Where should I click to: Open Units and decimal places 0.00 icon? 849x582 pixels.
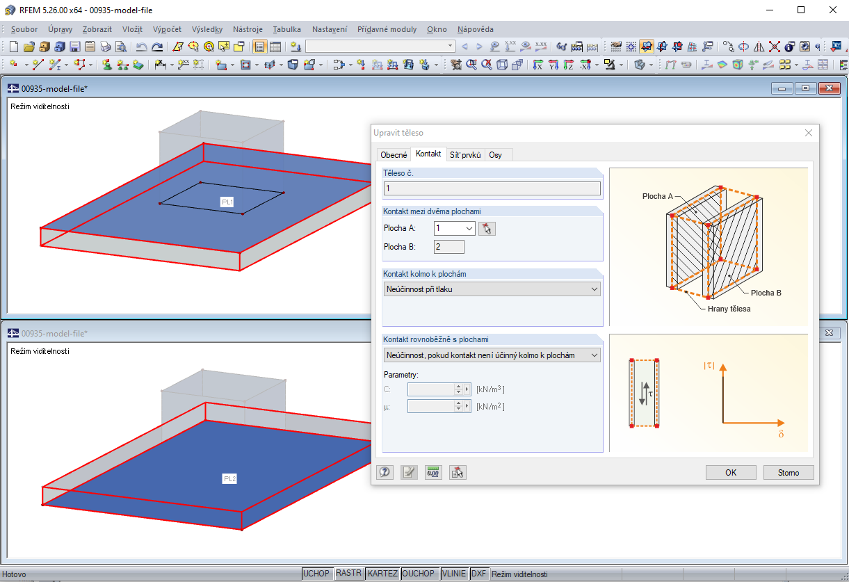coord(433,473)
